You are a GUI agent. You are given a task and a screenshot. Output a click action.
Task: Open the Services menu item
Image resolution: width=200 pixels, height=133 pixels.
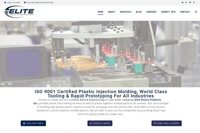(126, 12)
